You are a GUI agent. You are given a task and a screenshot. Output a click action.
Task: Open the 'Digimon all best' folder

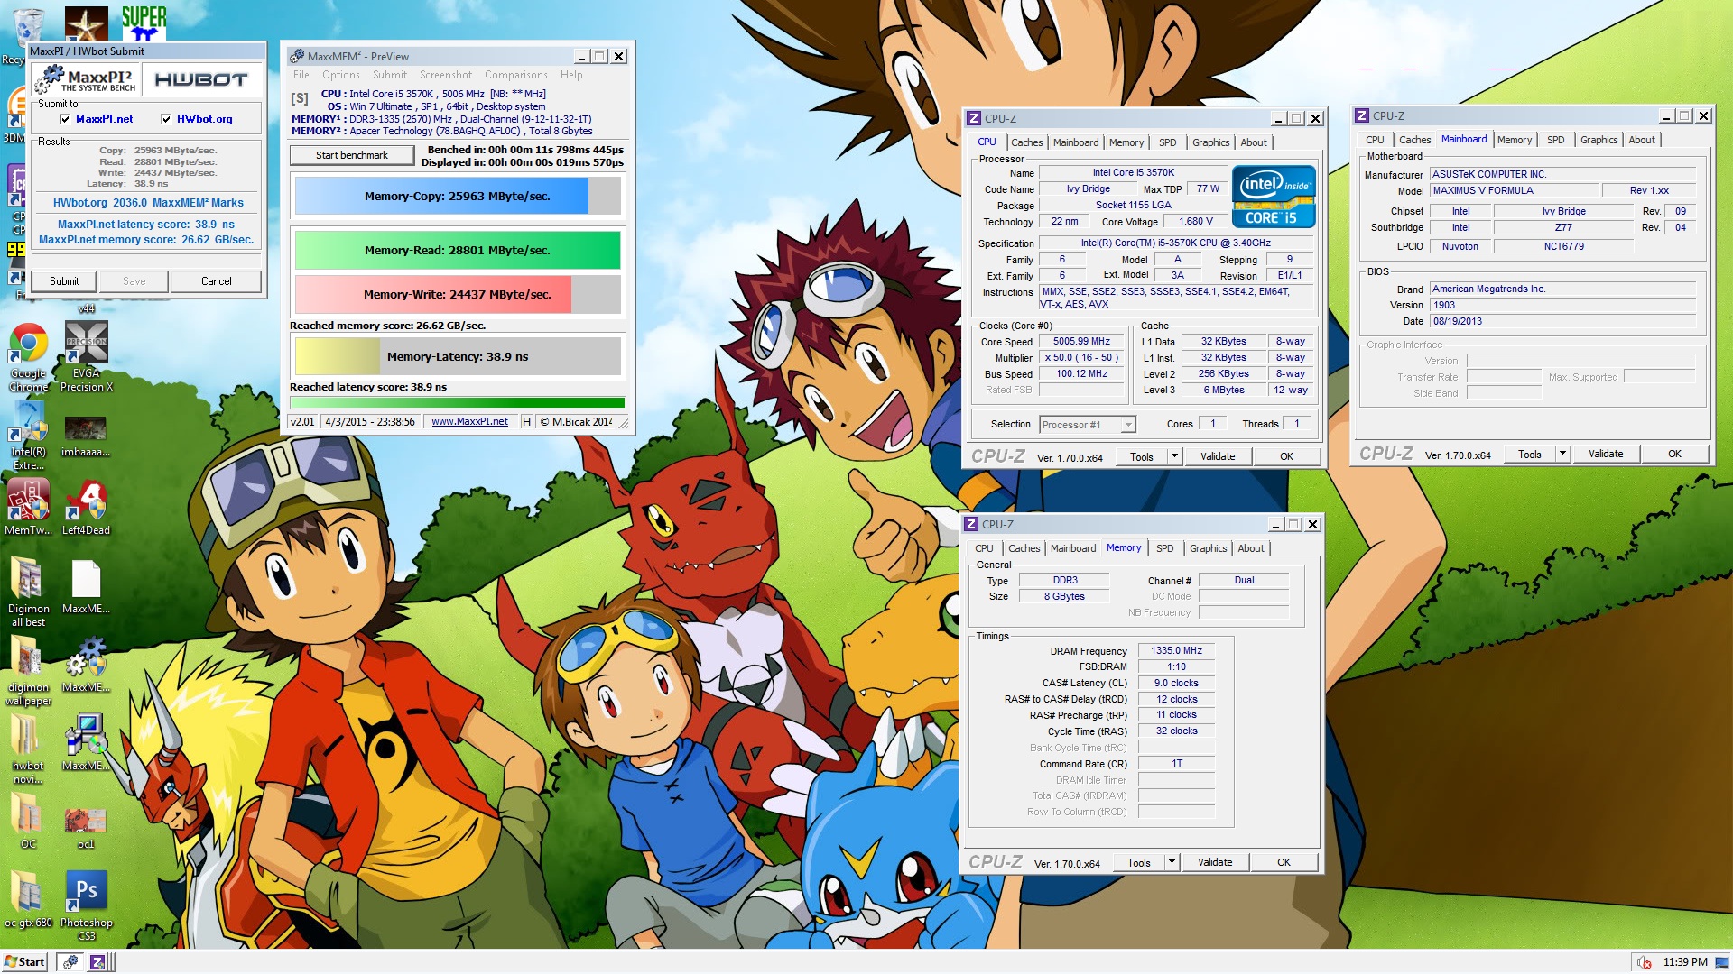tap(29, 591)
